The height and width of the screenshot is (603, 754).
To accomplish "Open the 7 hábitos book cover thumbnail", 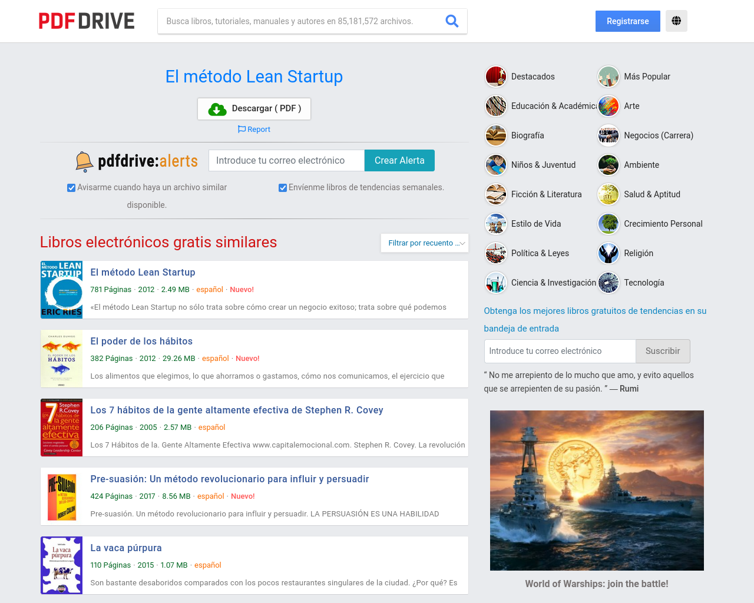I will coord(61,428).
